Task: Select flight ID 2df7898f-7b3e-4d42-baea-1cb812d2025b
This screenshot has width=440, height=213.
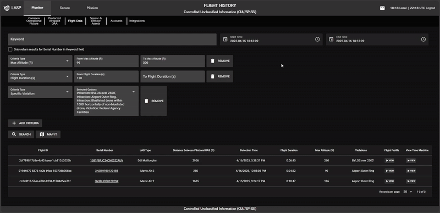Action: [45, 161]
